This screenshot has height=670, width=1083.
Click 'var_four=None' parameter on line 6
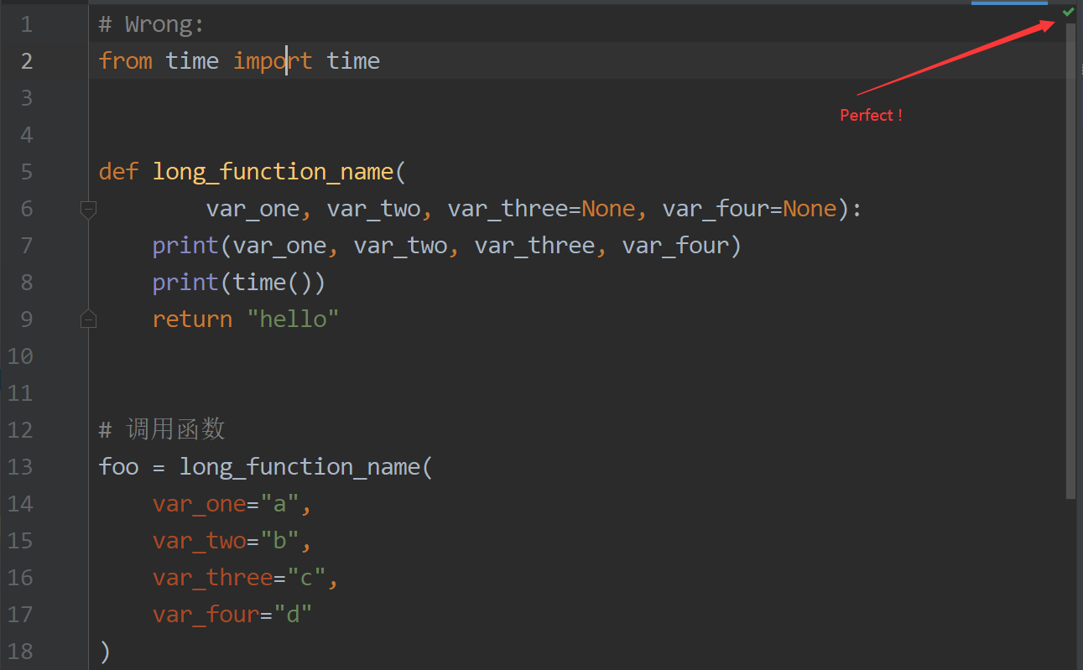pos(750,208)
